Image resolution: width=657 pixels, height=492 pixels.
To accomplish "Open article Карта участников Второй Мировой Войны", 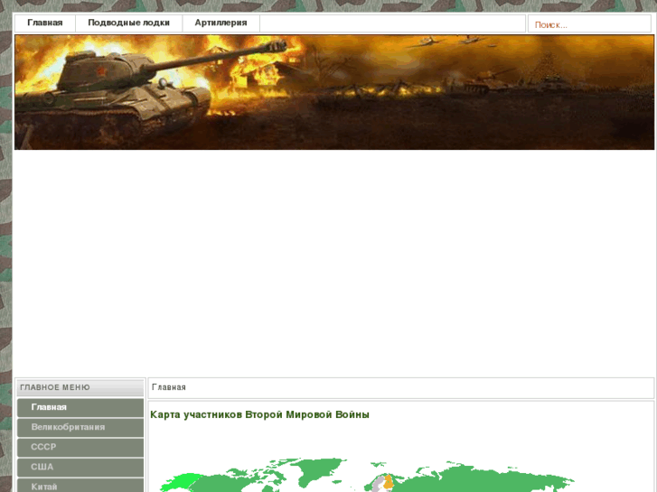I will click(x=259, y=414).
